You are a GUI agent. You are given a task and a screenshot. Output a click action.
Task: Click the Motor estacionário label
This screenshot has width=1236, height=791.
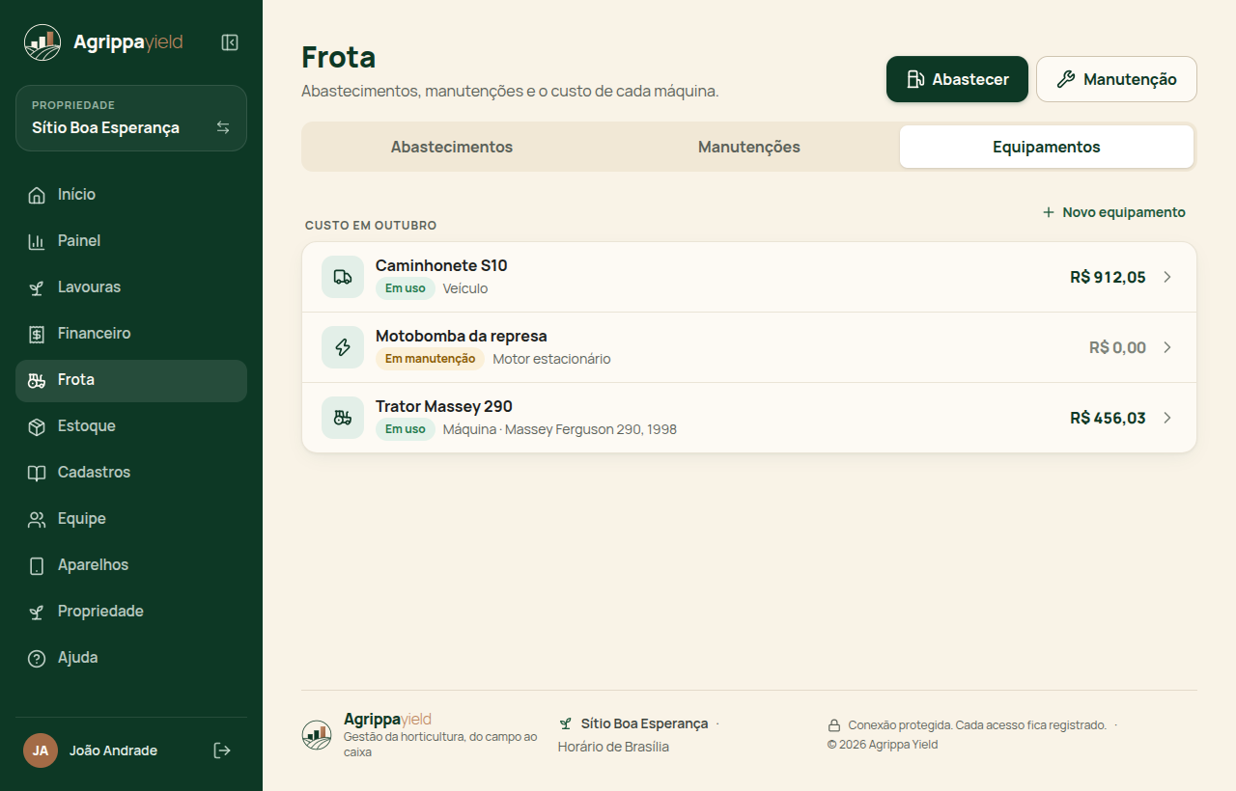[x=551, y=359]
